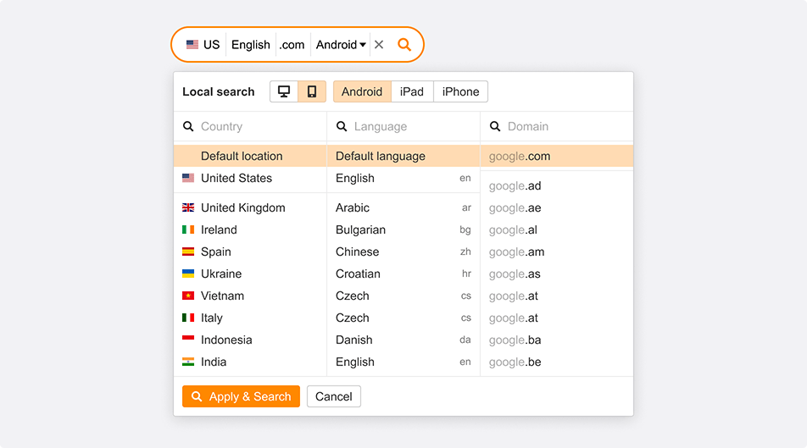Select the iPad device option
Screen dimensions: 807x448
(x=412, y=91)
